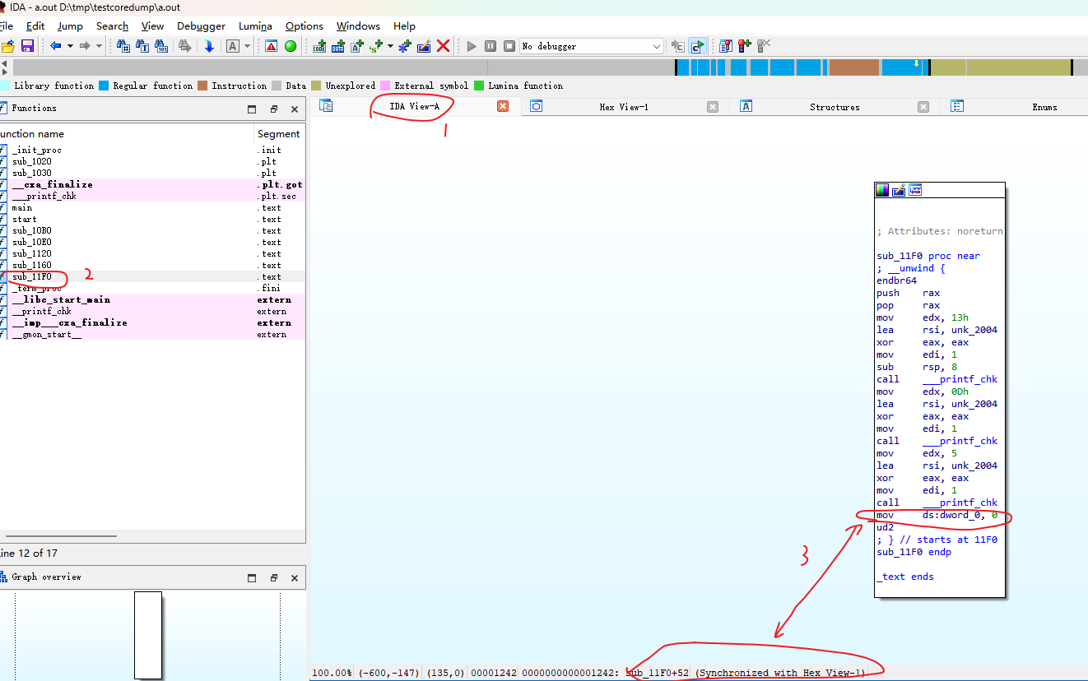The width and height of the screenshot is (1088, 681).
Task: Click the node color picker swatch
Action: pos(882,190)
